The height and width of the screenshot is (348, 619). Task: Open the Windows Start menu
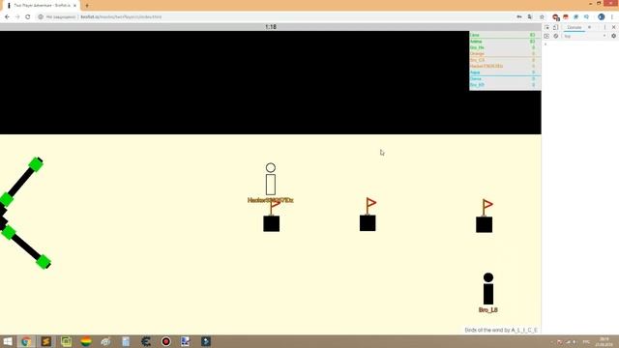tap(8, 341)
